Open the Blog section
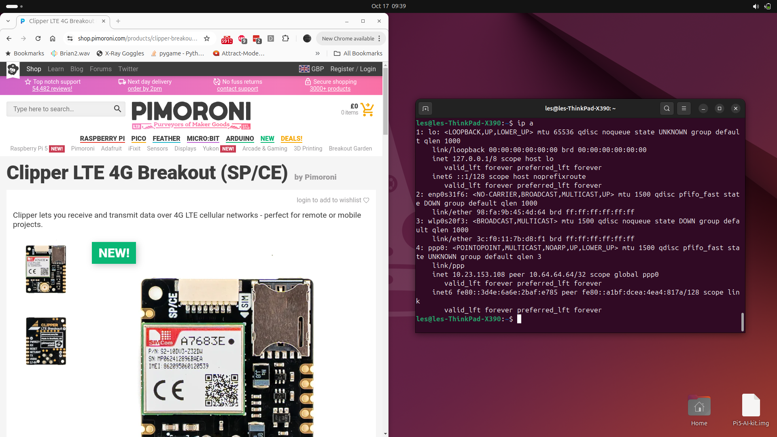Screen dimensions: 777x437 click(x=76, y=69)
